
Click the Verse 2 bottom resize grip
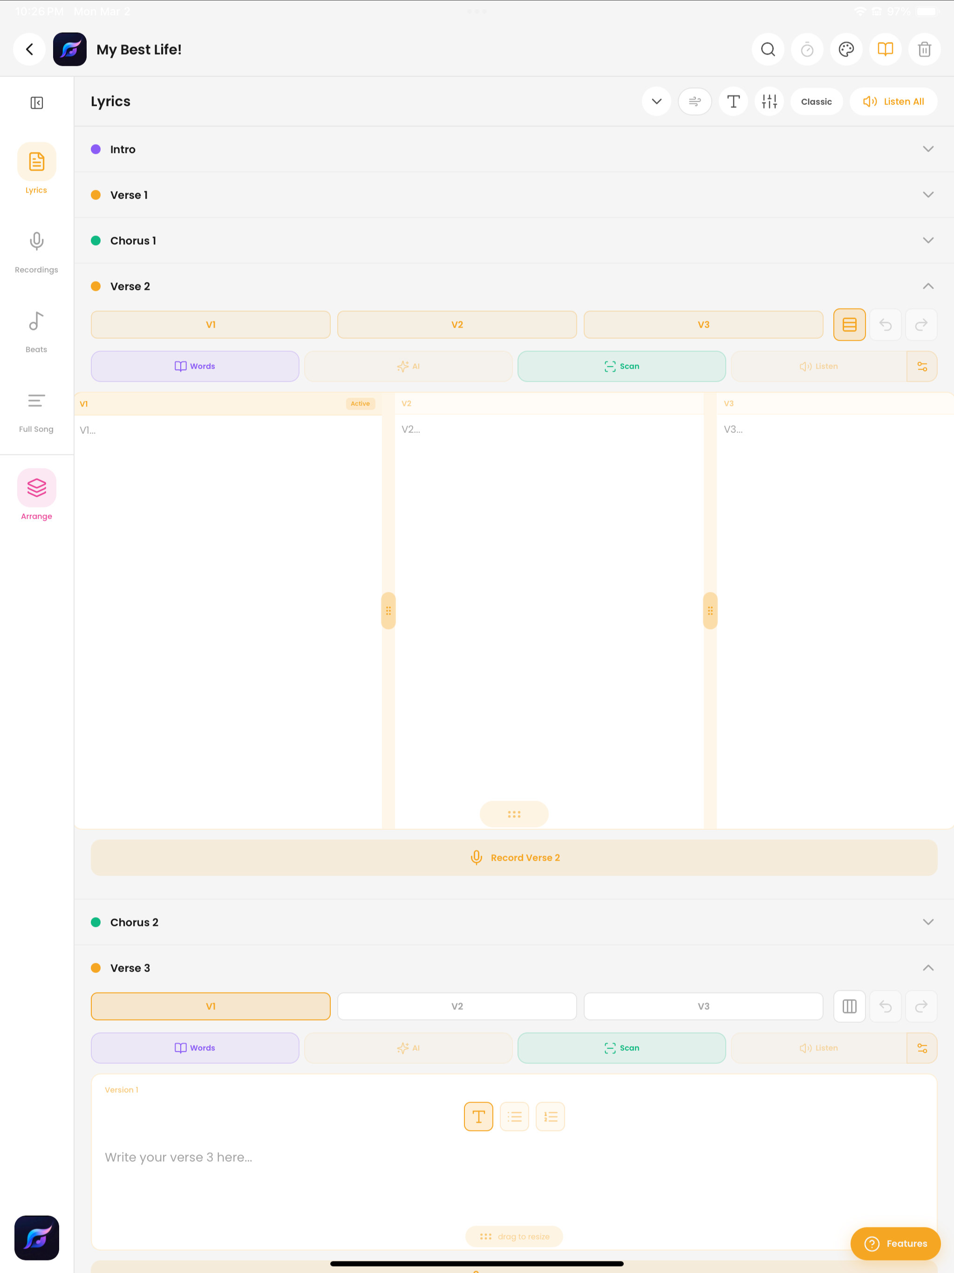(x=514, y=814)
